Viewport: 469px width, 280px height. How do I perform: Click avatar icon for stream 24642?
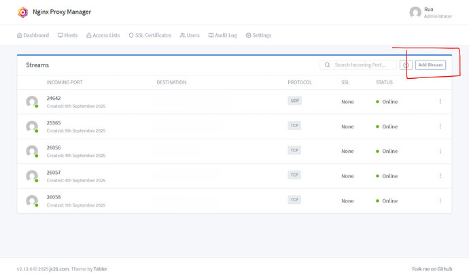point(31,101)
